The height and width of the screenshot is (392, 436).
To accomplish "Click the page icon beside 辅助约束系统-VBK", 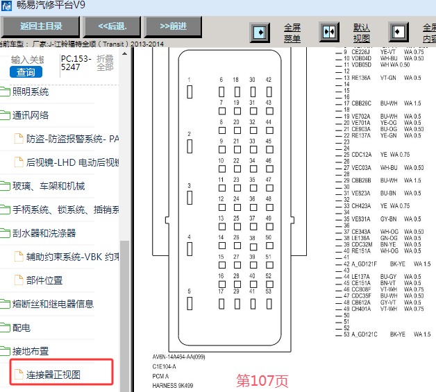I will tap(19, 257).
